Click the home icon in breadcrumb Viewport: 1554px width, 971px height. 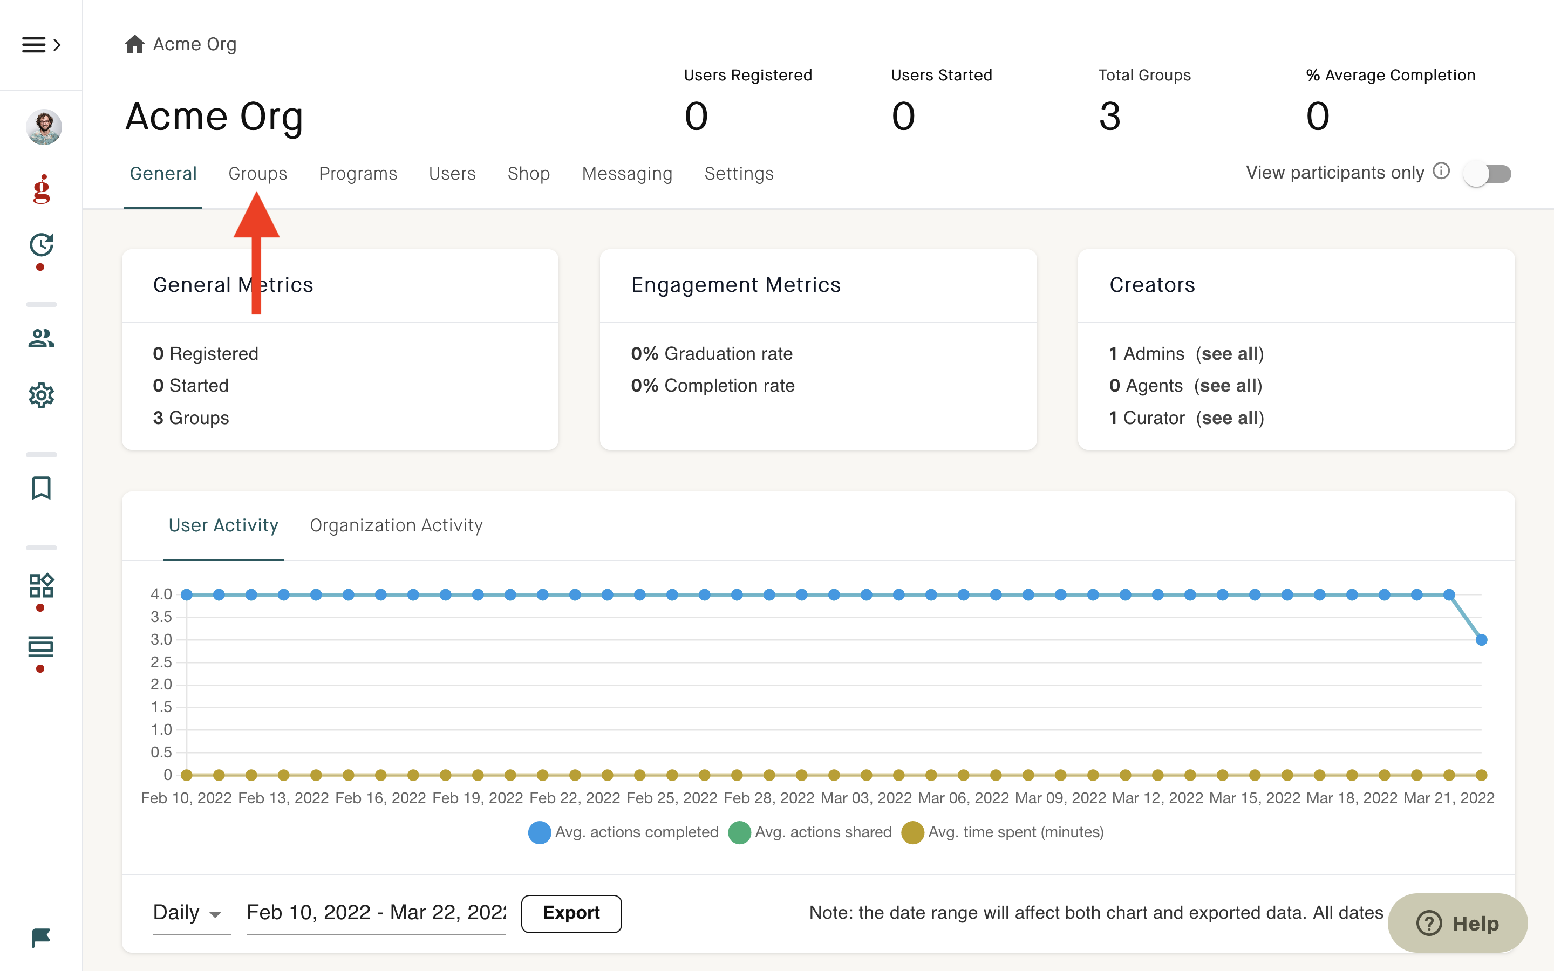click(135, 44)
